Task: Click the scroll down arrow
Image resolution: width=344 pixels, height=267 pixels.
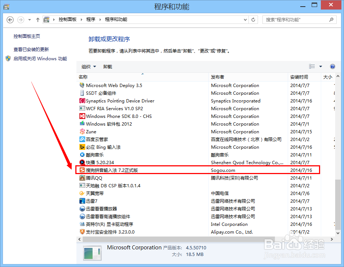Action: tap(338, 233)
